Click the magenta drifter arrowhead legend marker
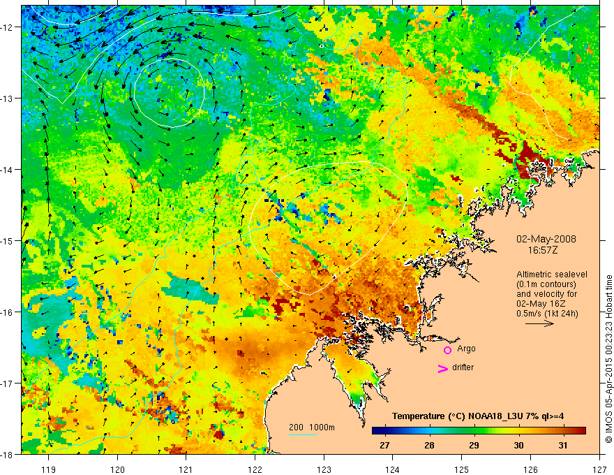This screenshot has height=475, width=614. (x=443, y=368)
